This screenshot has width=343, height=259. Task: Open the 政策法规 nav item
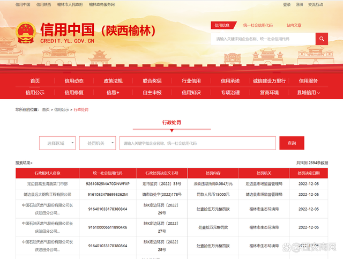(x=113, y=81)
